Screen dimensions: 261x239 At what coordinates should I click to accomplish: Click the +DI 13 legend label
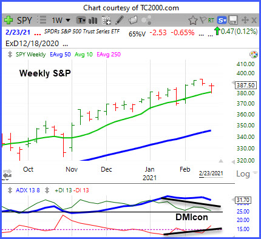[63, 190]
